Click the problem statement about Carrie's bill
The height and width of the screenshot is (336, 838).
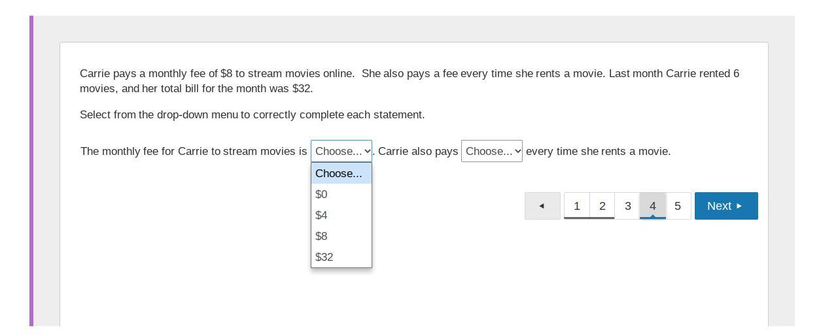pos(410,81)
